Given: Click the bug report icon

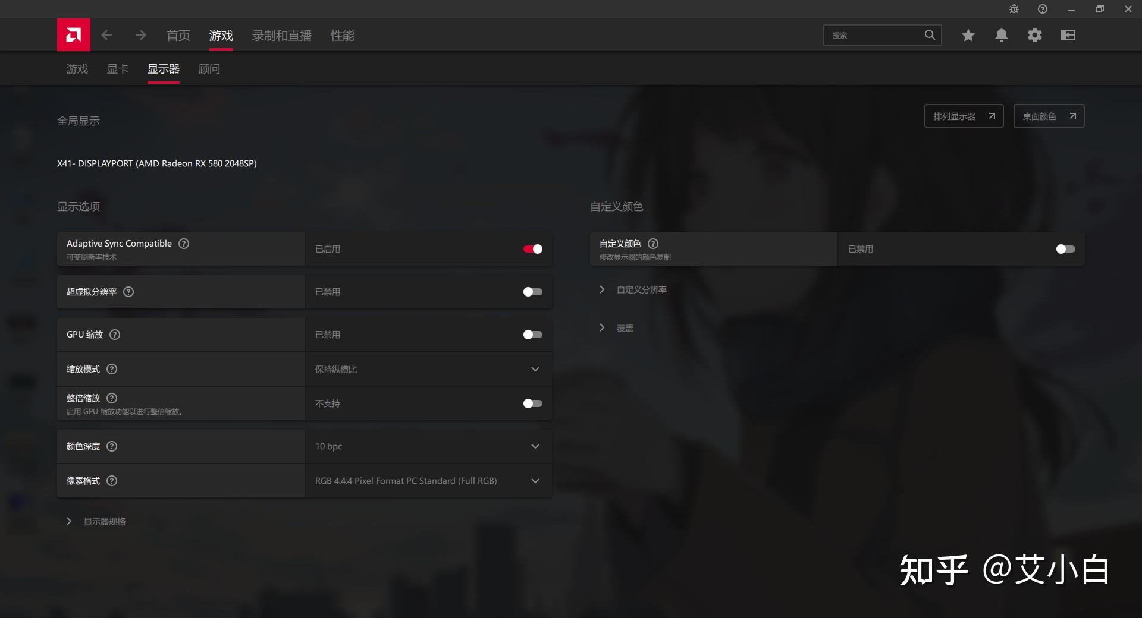Looking at the screenshot, I should coord(1014,9).
